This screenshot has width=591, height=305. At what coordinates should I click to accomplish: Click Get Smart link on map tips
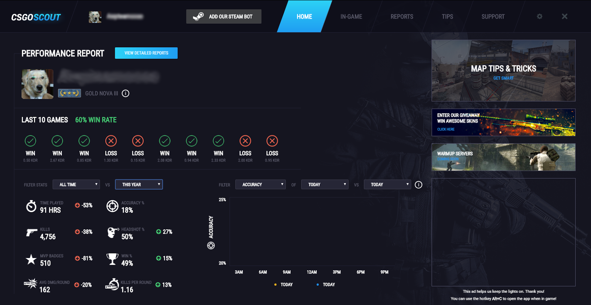503,78
